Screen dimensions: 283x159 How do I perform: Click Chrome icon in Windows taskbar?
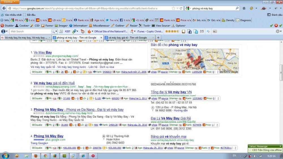click(45, 156)
